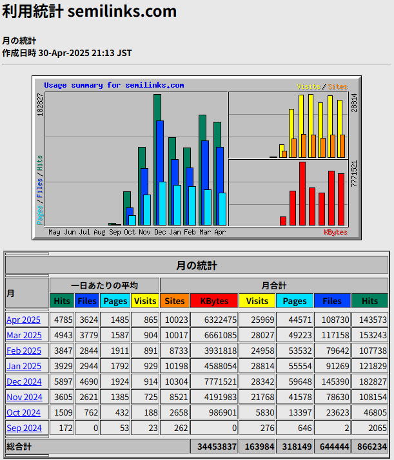Click the green monthly total Hits header
This screenshot has width=394, height=460.
click(370, 301)
